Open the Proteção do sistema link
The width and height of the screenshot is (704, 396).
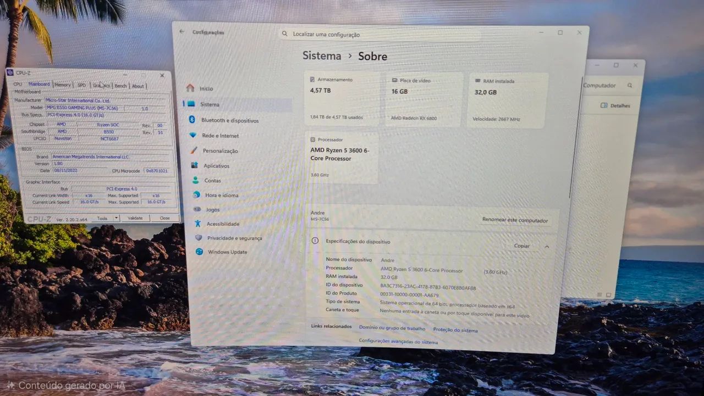(x=455, y=330)
